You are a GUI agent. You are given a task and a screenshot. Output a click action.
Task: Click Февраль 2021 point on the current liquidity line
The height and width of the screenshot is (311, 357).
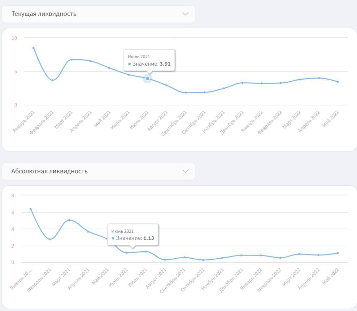[x=52, y=80]
